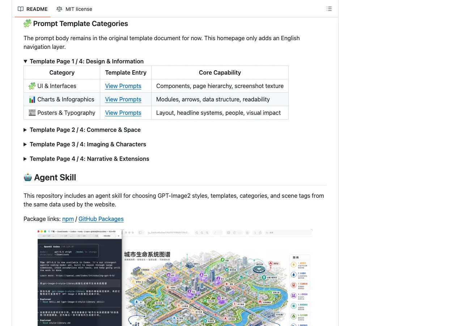
Task: Open the outline list icon
Action: 329,9
